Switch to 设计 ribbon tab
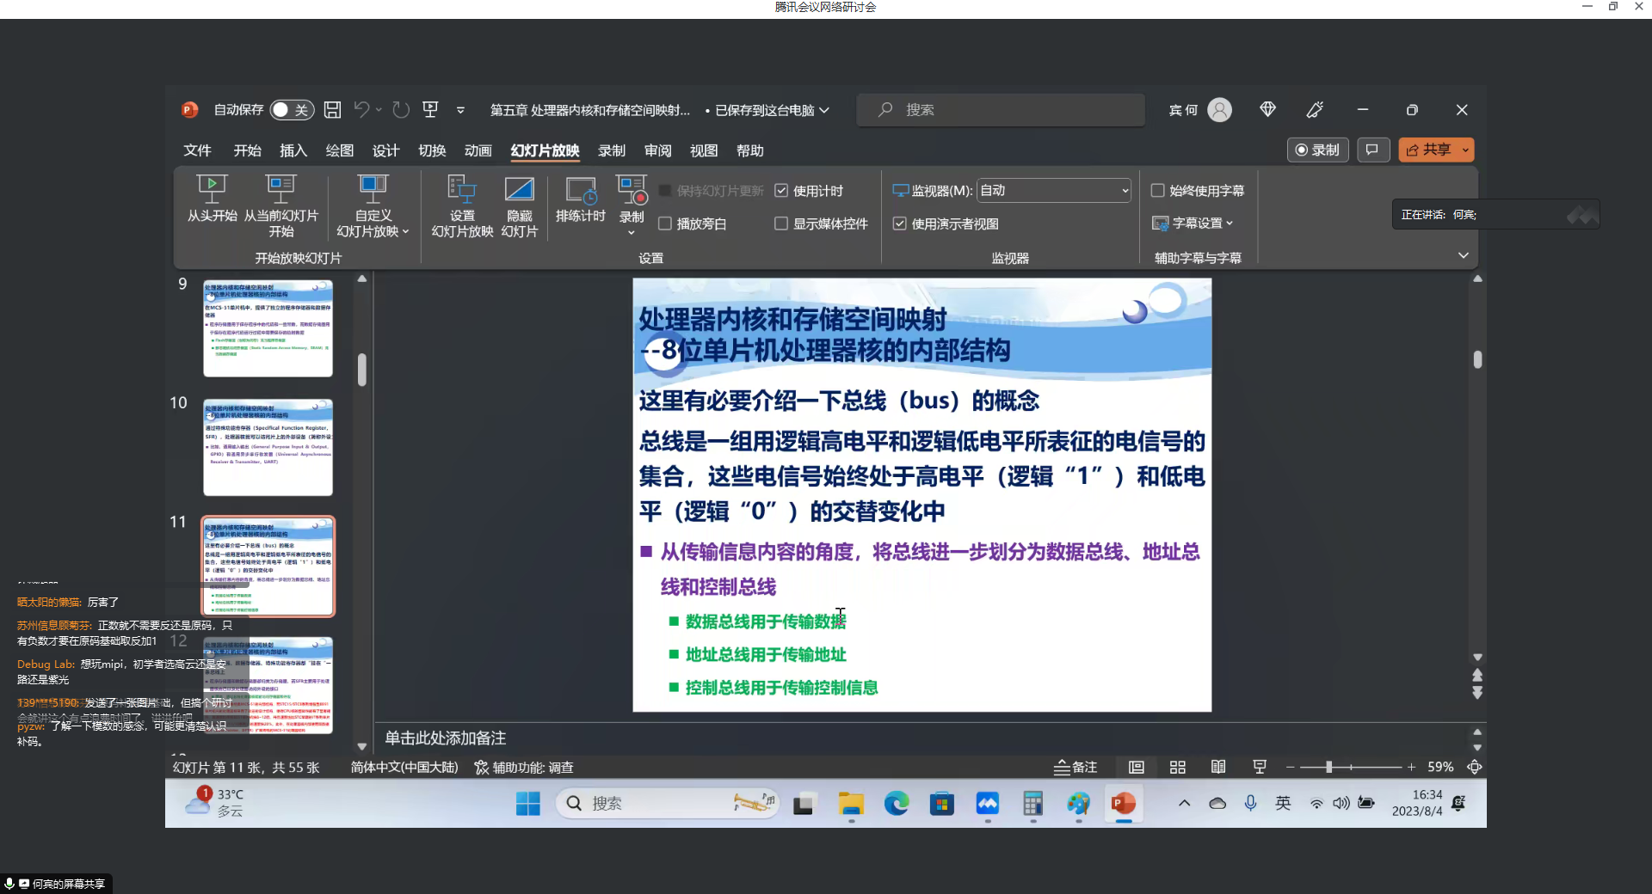 click(385, 150)
